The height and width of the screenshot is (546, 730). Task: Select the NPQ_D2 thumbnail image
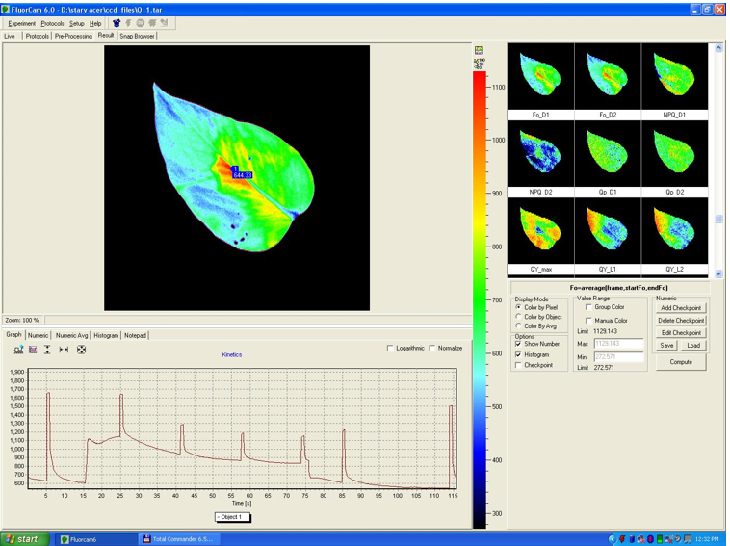[x=541, y=154]
